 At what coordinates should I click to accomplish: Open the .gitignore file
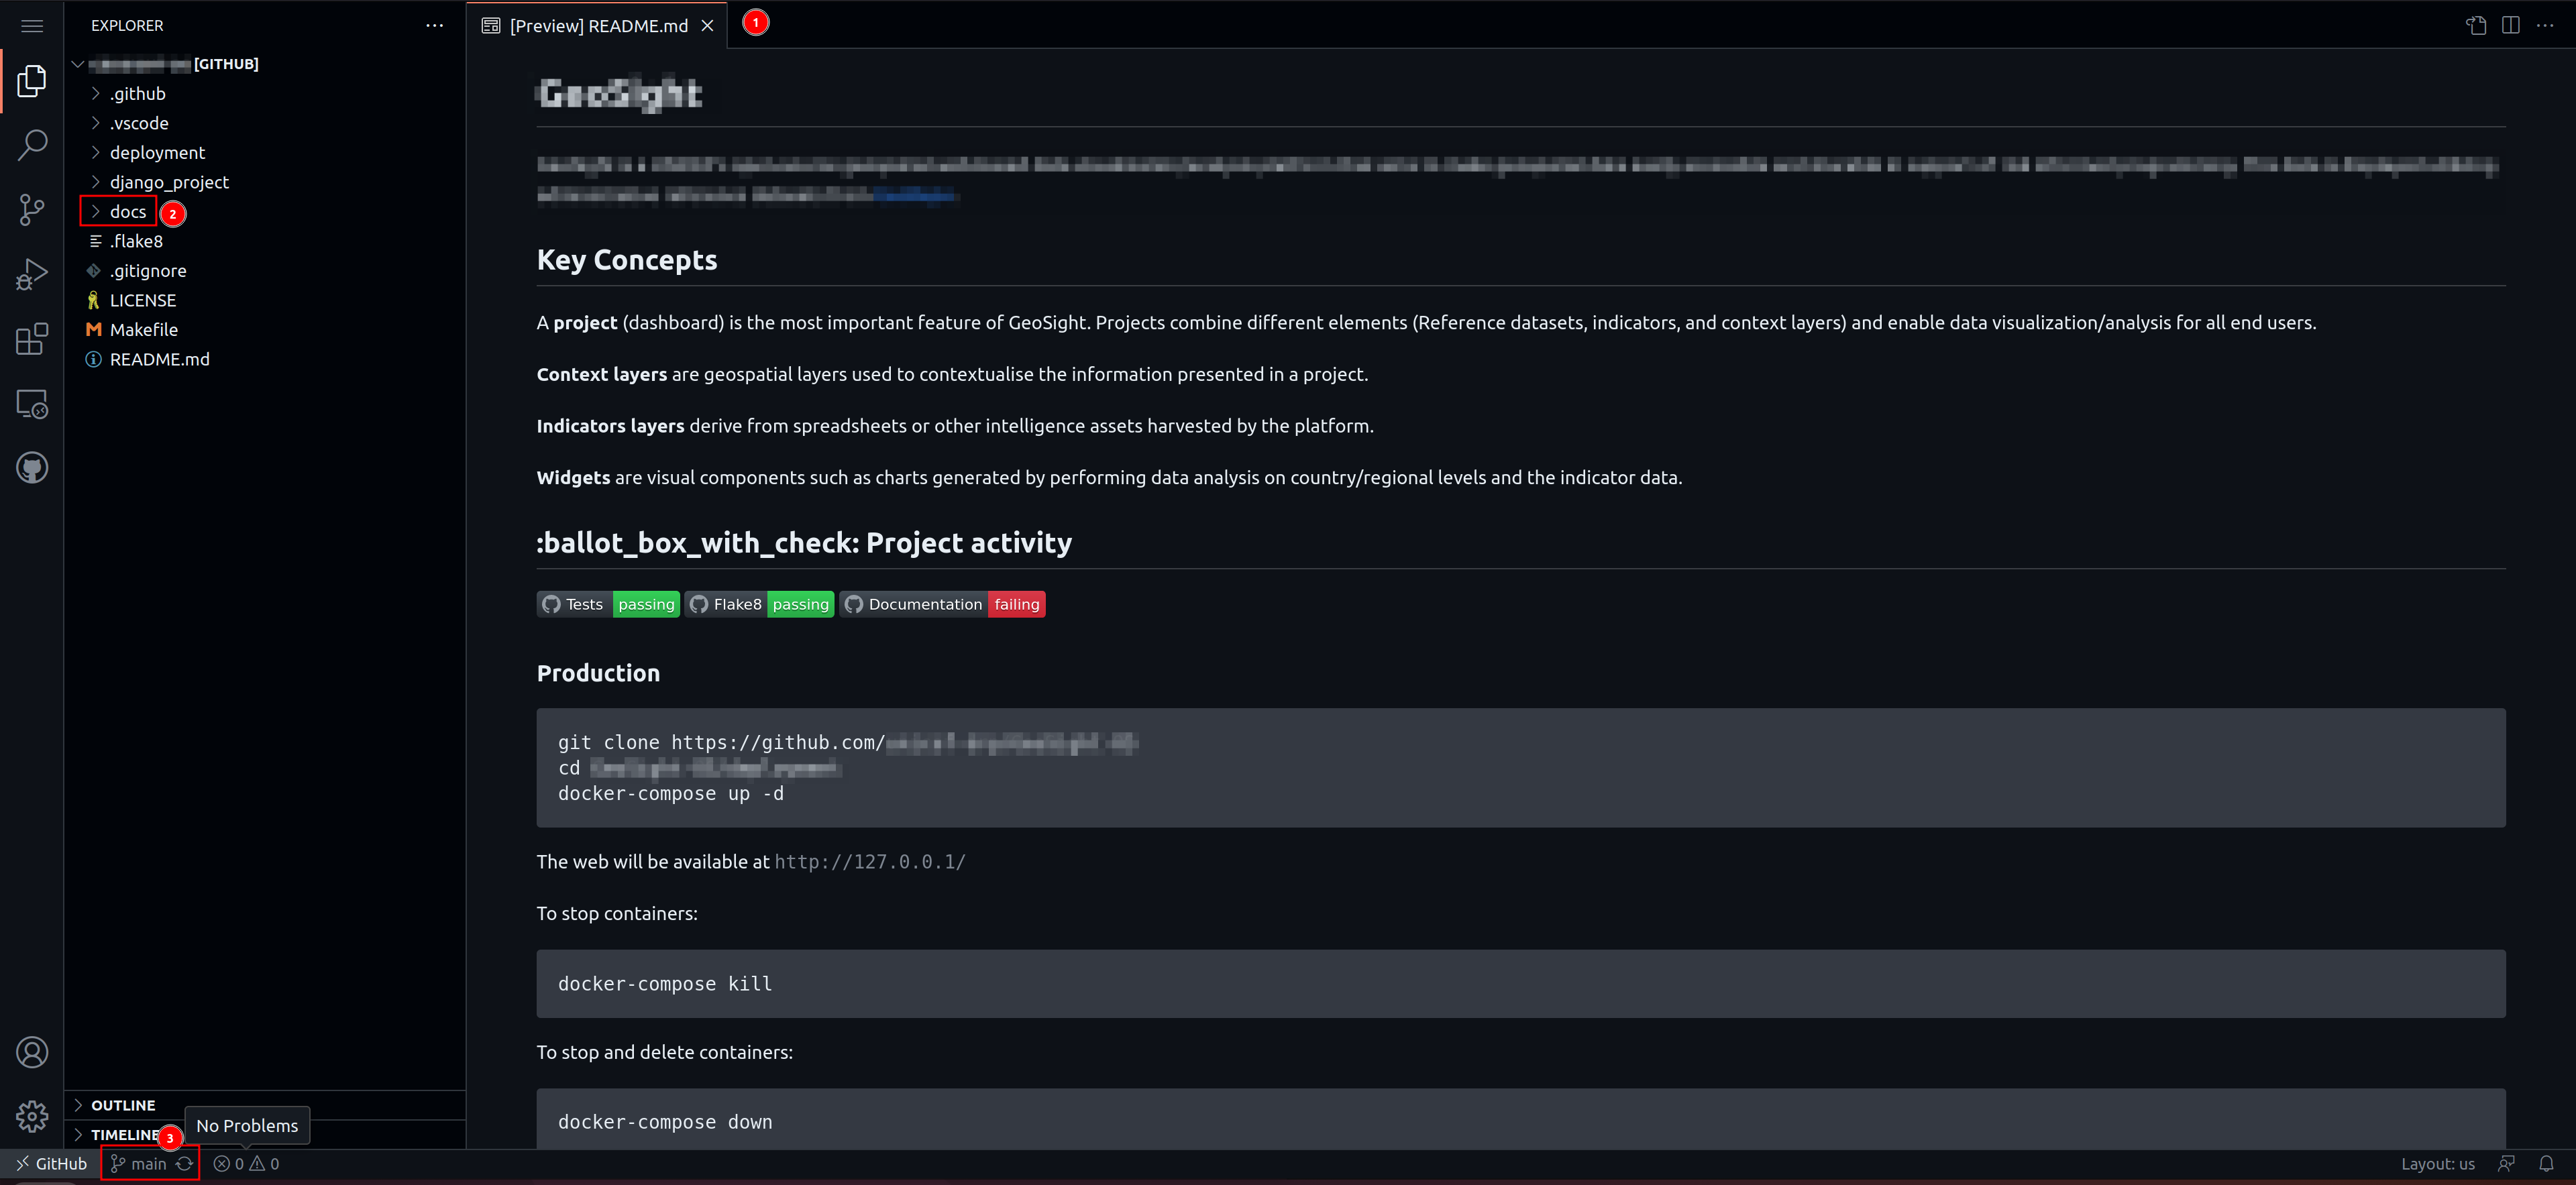(265, 271)
